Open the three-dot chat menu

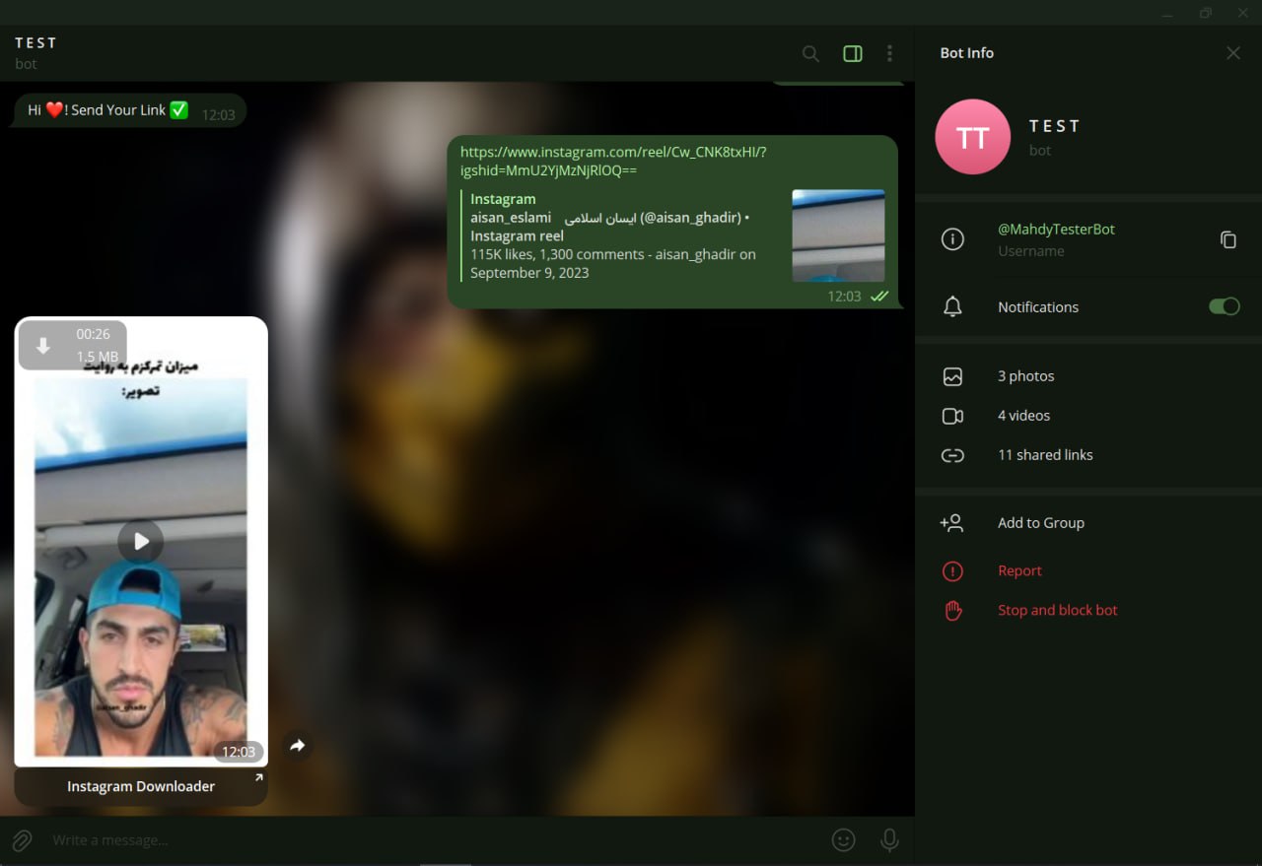(889, 54)
